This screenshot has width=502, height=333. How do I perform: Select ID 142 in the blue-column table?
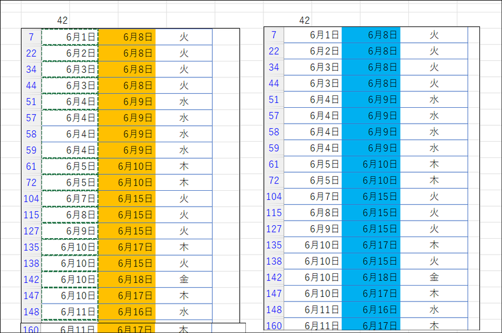(x=274, y=277)
